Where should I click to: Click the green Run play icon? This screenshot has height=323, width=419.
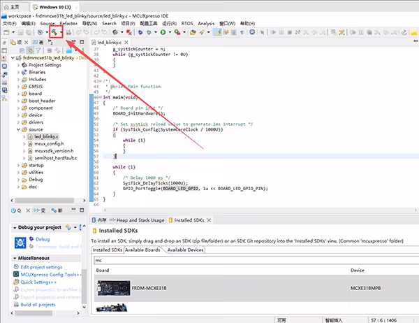163,32
